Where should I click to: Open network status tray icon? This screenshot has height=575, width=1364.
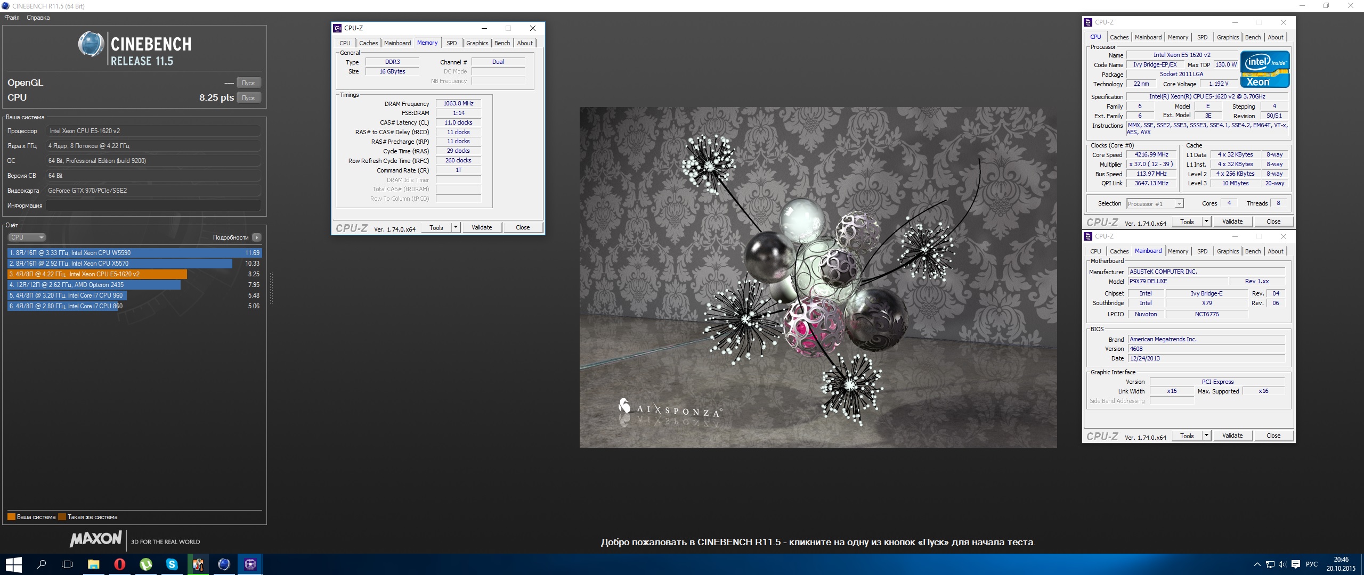[1270, 564]
